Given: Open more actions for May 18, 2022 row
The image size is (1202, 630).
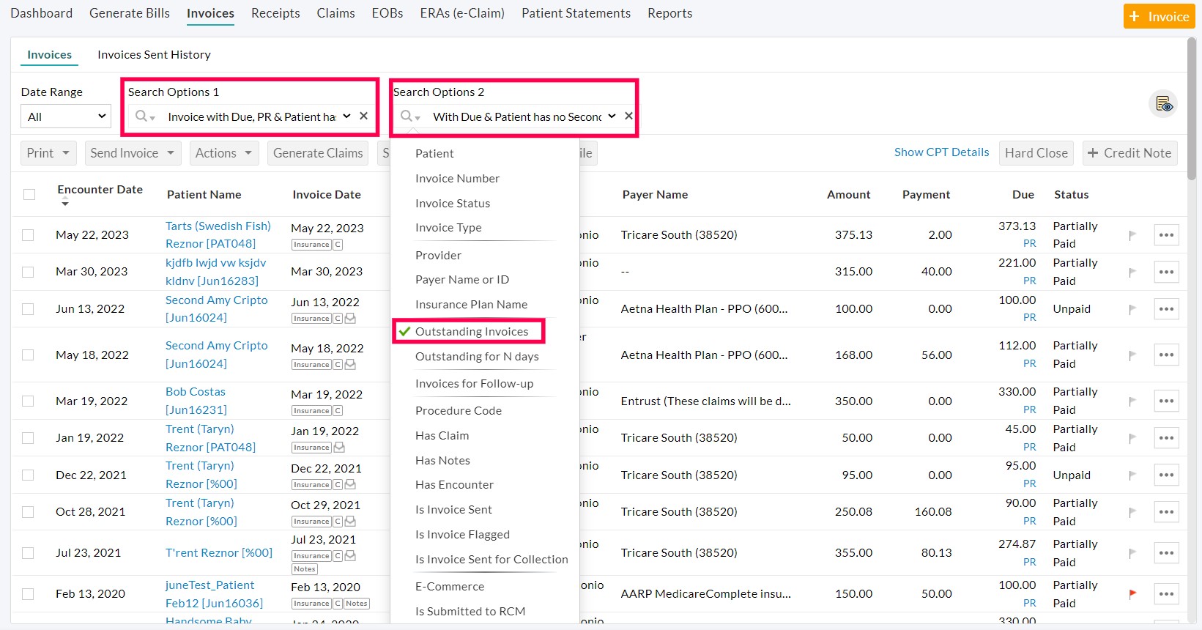Looking at the screenshot, I should [x=1166, y=355].
